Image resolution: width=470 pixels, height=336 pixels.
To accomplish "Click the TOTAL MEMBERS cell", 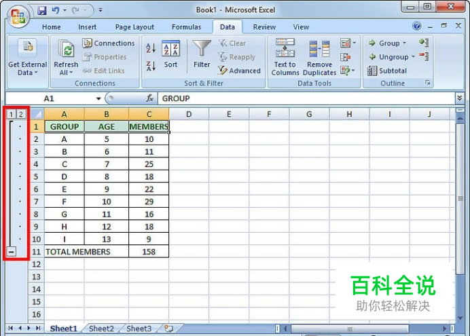I will pos(87,252).
